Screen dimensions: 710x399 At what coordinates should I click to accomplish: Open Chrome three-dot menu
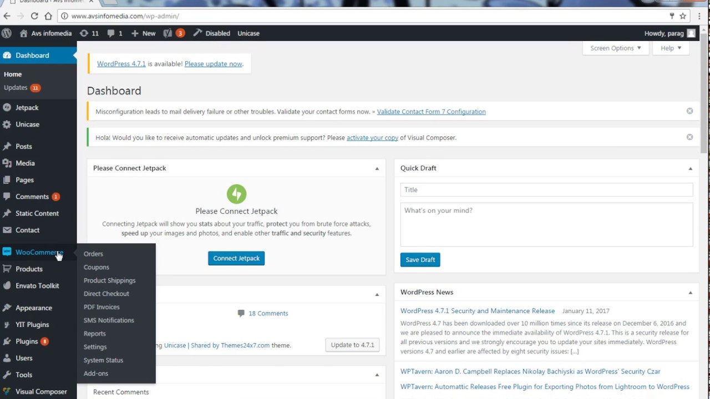coord(699,16)
